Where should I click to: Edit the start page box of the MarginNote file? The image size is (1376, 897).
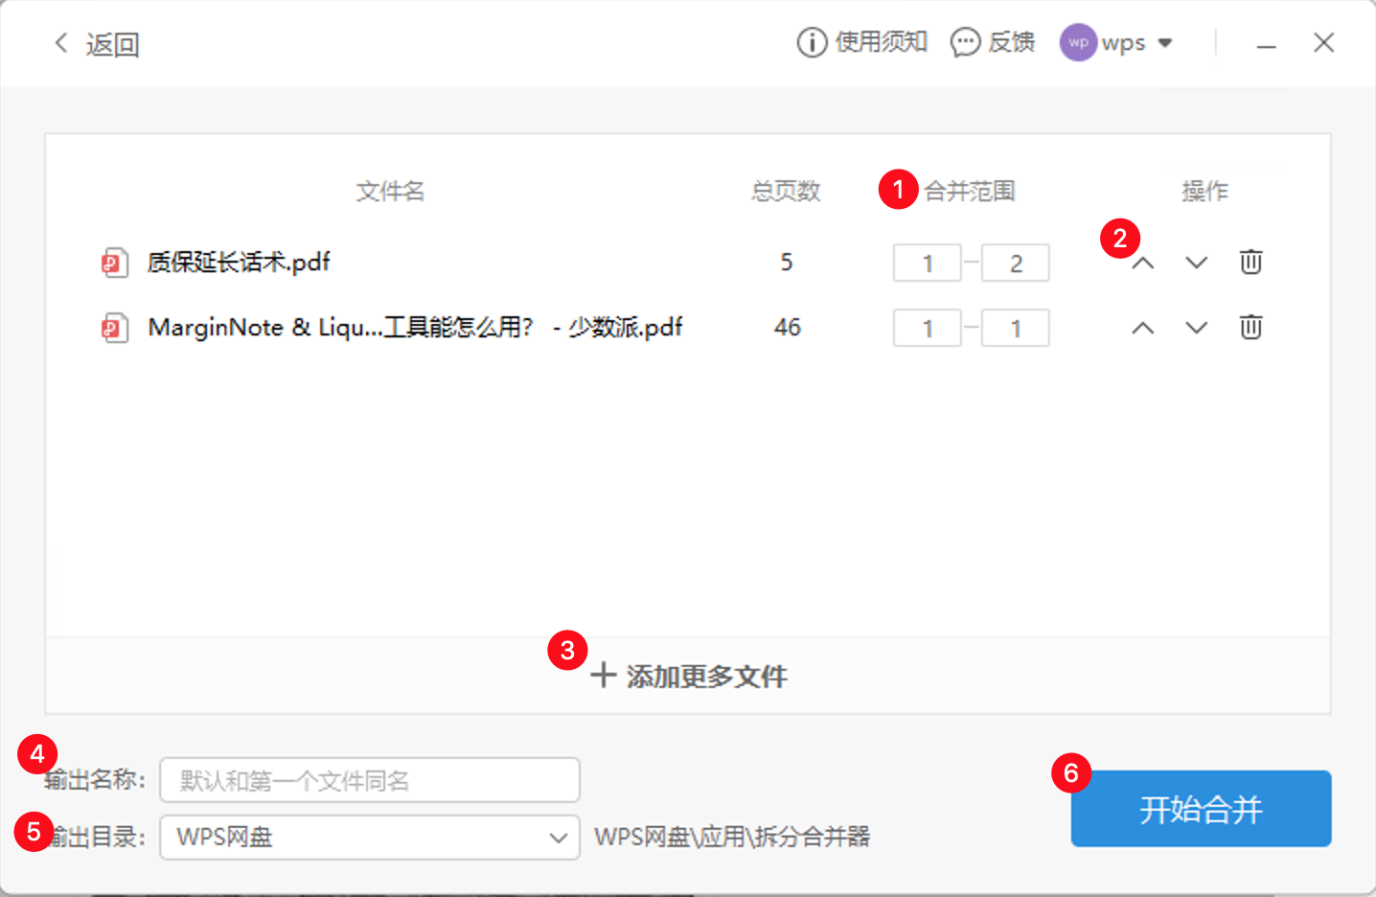pos(927,327)
